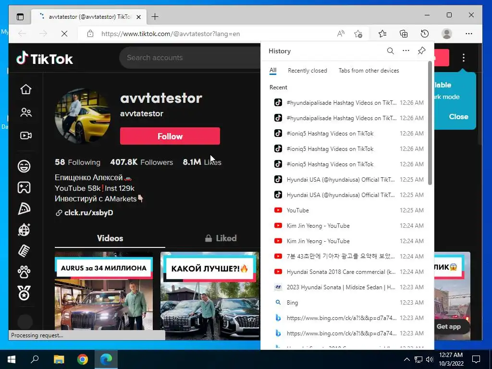
Task: Open the clck.ru/xsbyD profile link
Action: click(88, 212)
